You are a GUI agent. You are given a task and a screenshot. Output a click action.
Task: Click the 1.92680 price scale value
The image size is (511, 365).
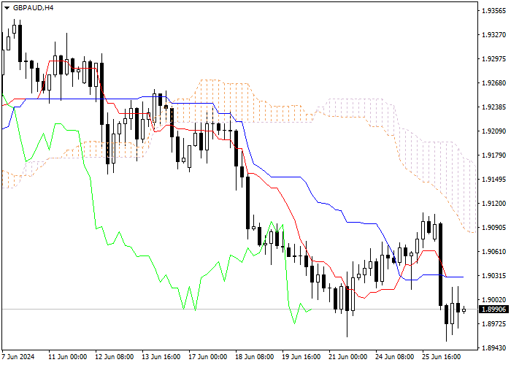(x=494, y=83)
